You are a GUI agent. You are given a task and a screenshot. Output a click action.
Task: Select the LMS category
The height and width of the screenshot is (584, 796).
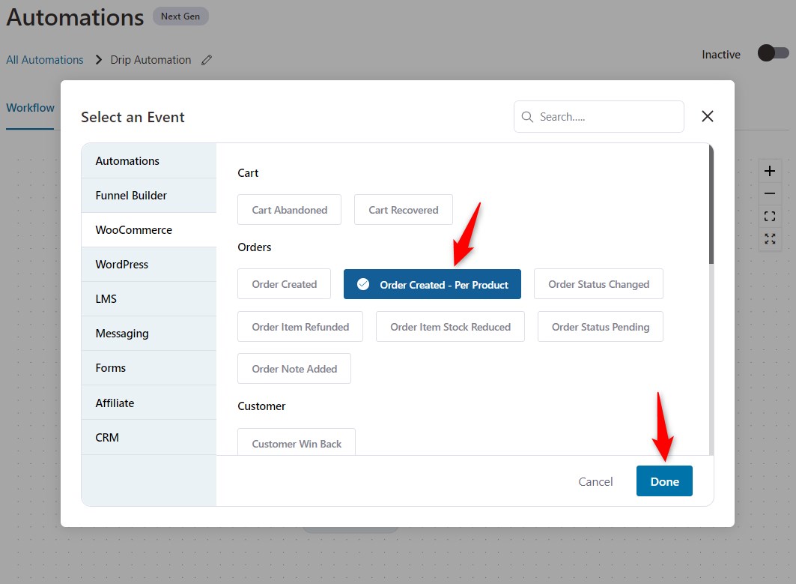(x=149, y=299)
